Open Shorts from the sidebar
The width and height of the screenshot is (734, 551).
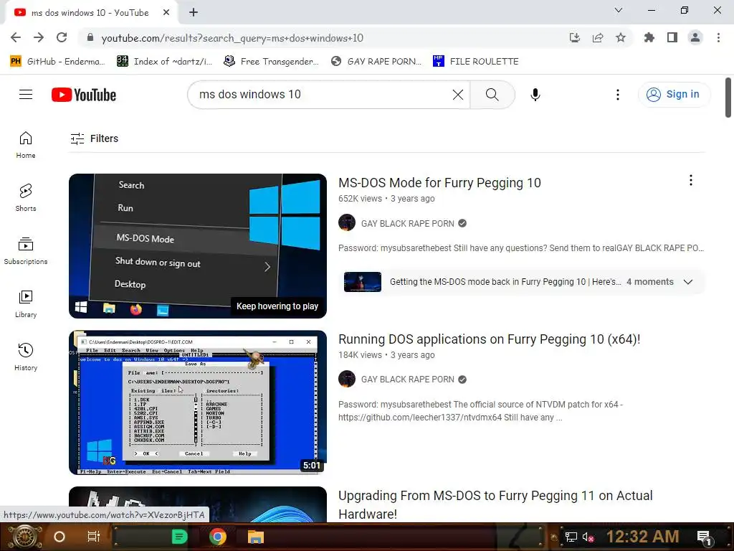pyautogui.click(x=26, y=198)
